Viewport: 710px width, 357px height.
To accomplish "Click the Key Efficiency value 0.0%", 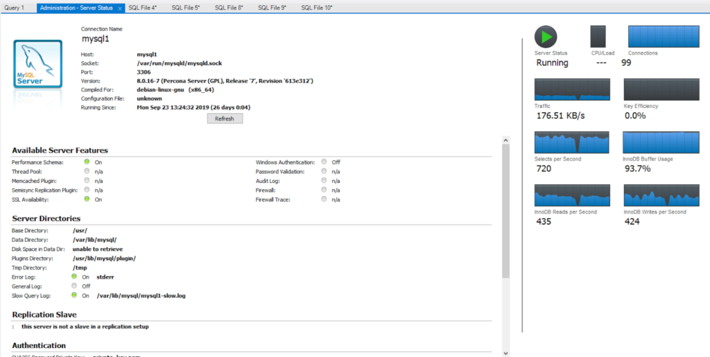I will pyautogui.click(x=635, y=116).
